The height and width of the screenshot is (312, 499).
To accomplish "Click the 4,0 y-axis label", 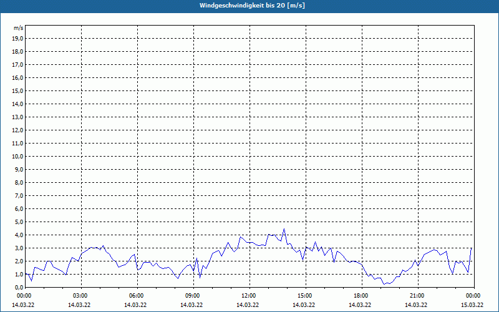I will click(x=19, y=235).
